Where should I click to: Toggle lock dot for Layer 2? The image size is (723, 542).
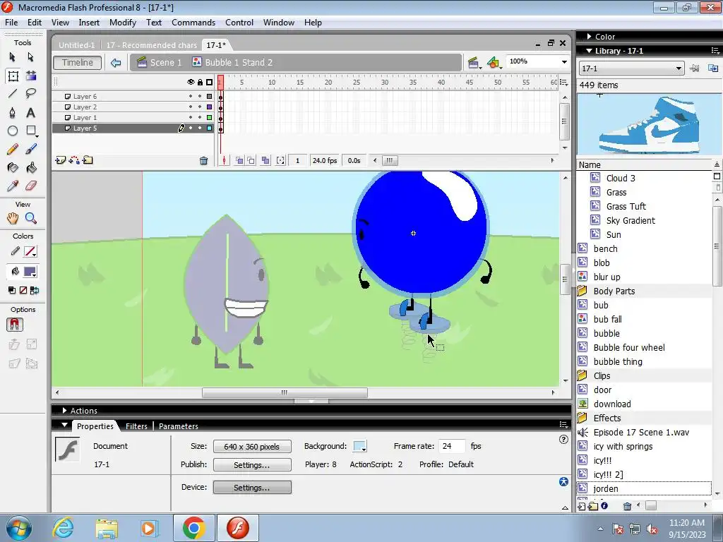click(200, 107)
